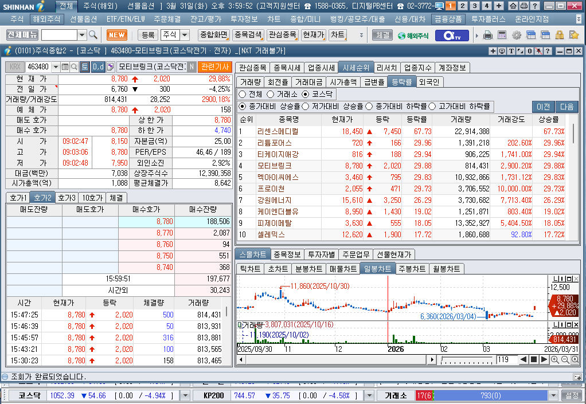The image size is (586, 404).
Task: Toggle the D,d button near stock code
Action: coord(98,67)
